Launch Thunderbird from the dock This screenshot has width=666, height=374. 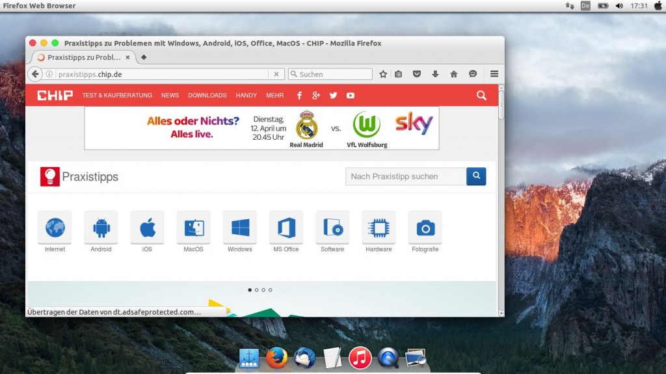tap(304, 358)
